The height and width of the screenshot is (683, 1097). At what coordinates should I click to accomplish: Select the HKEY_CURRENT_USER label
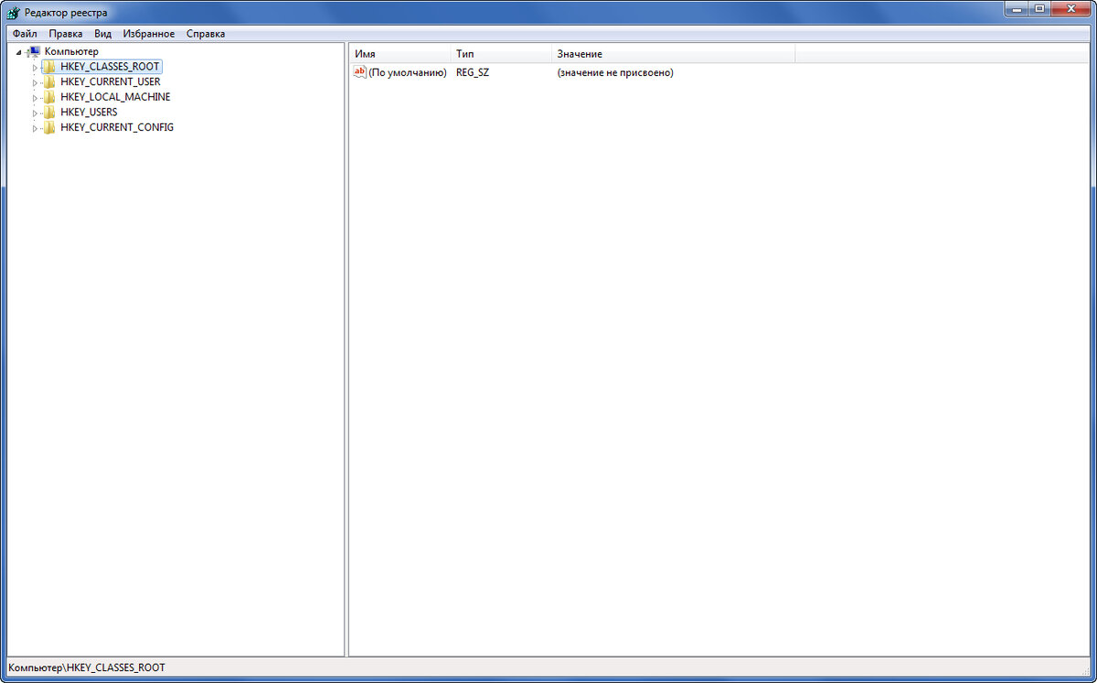click(x=110, y=81)
